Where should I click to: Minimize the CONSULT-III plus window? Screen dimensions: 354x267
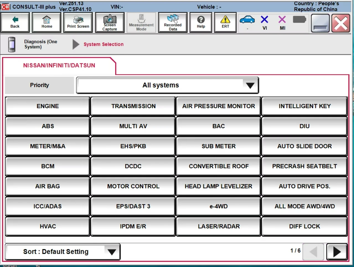click(x=320, y=23)
